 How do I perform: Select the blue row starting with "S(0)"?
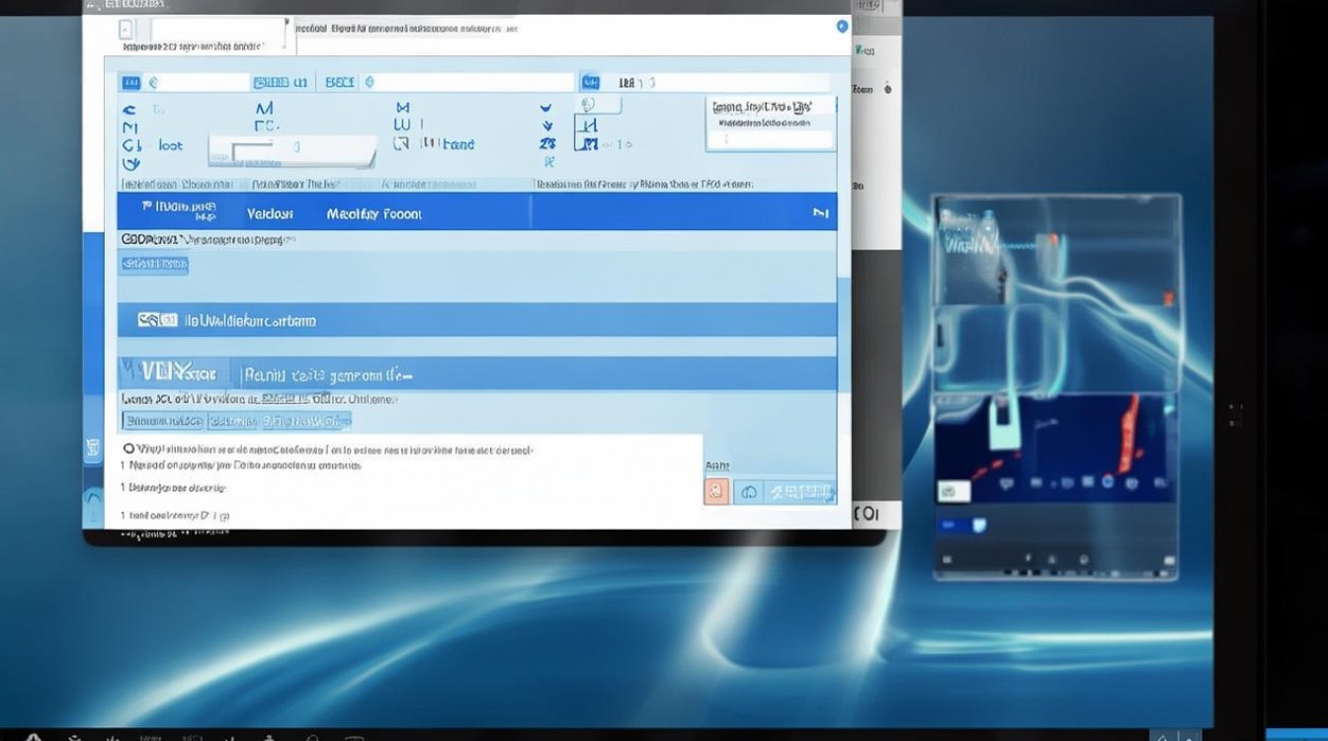tap(477, 320)
